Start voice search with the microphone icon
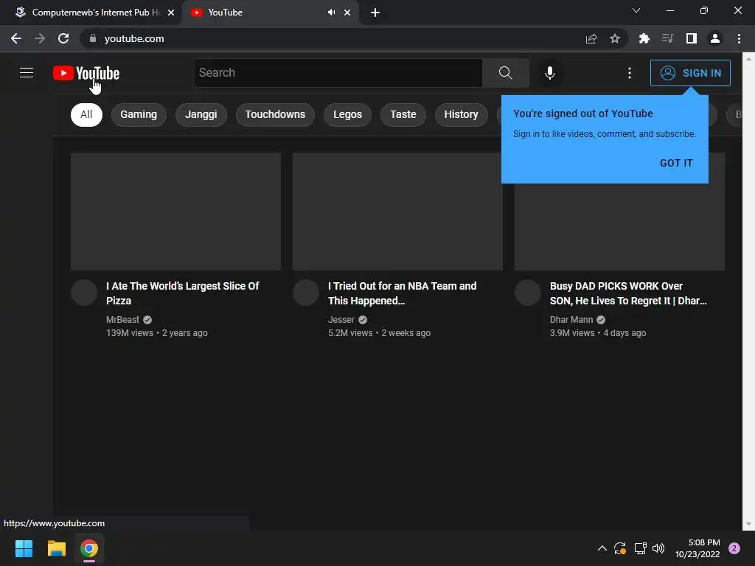Screen dimensions: 755x566 (550, 73)
